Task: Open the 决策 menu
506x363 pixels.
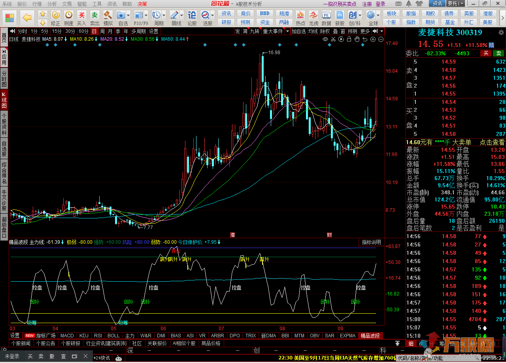Action: (x=142, y=4)
